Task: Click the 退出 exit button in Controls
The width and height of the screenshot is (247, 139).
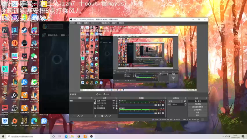Action: coord(198,115)
